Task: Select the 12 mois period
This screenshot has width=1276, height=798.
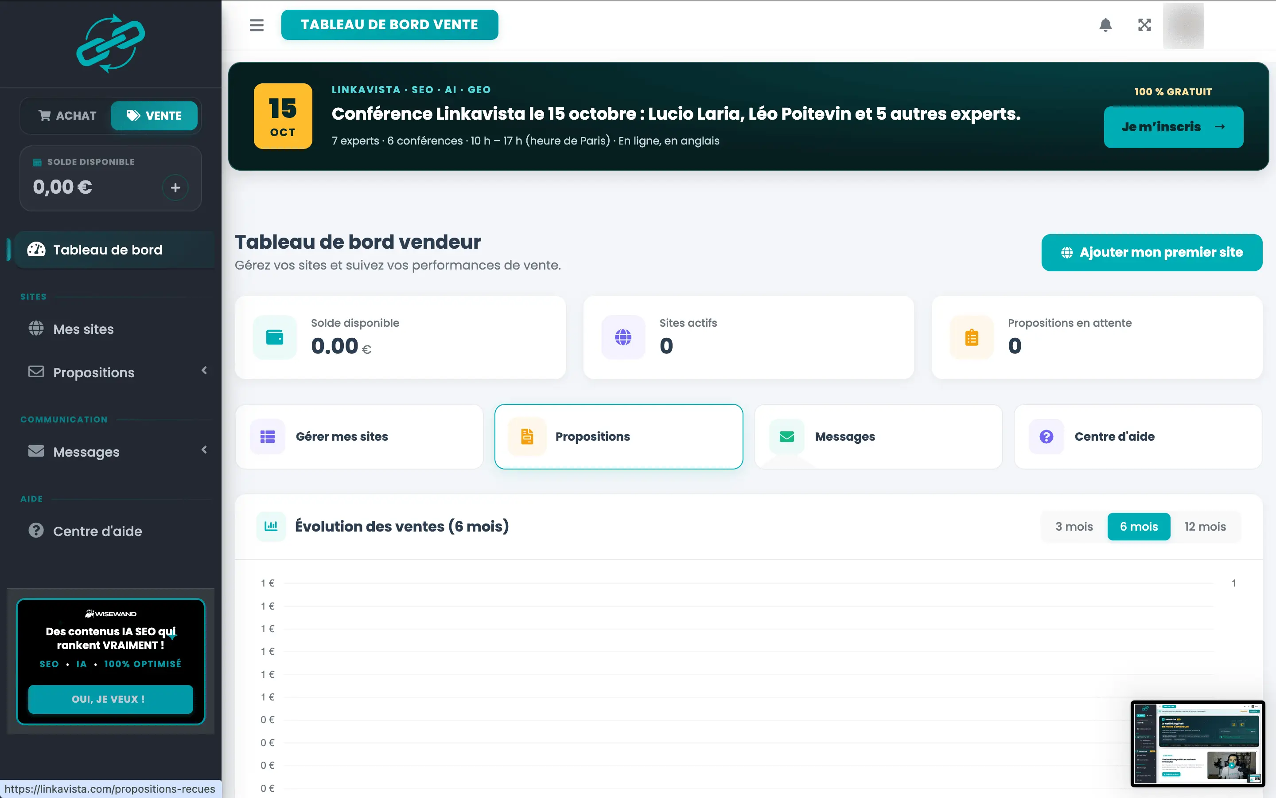Action: coord(1205,527)
